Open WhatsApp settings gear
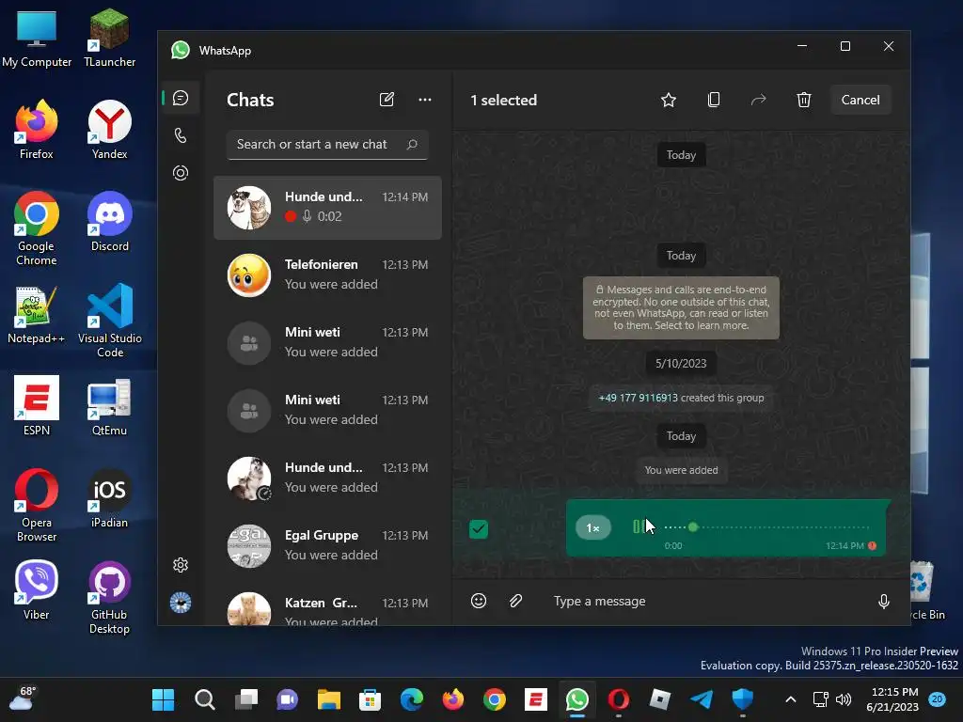Viewport: 963px width, 722px height. click(181, 565)
